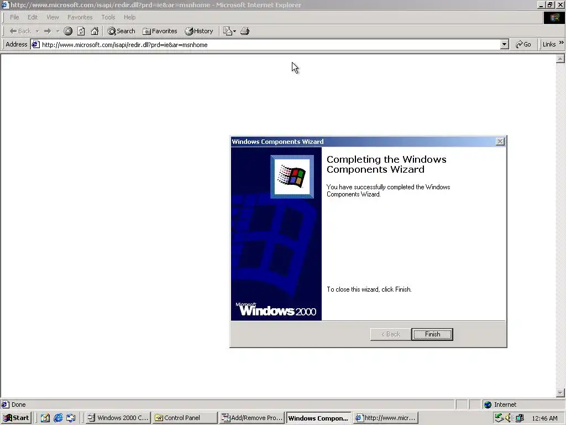Open the View menu
The image size is (566, 425).
(53, 17)
